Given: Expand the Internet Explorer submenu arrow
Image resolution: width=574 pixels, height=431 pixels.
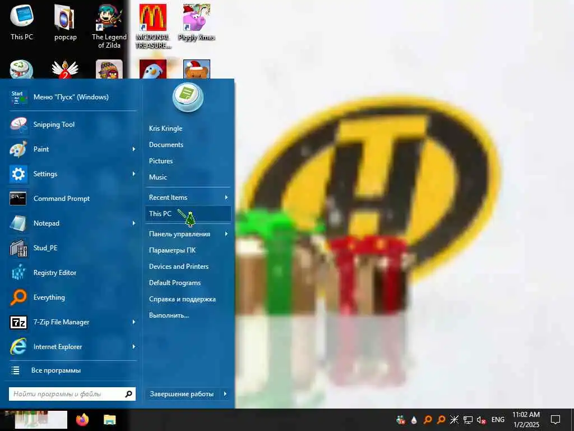Looking at the screenshot, I should click(134, 347).
